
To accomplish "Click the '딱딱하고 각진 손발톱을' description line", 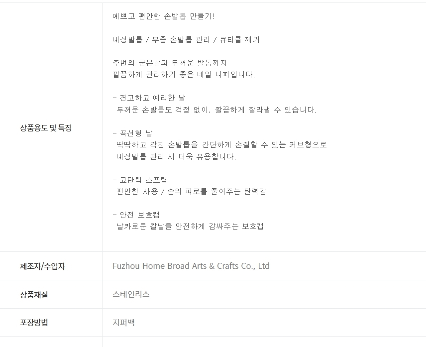I will click(x=221, y=145).
